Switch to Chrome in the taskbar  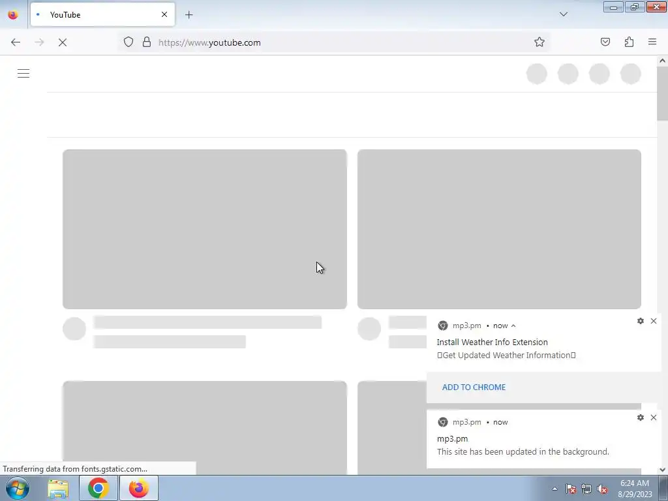99,488
